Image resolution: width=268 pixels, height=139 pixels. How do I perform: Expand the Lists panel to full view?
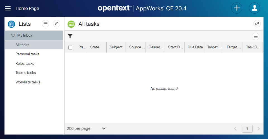point(57,24)
